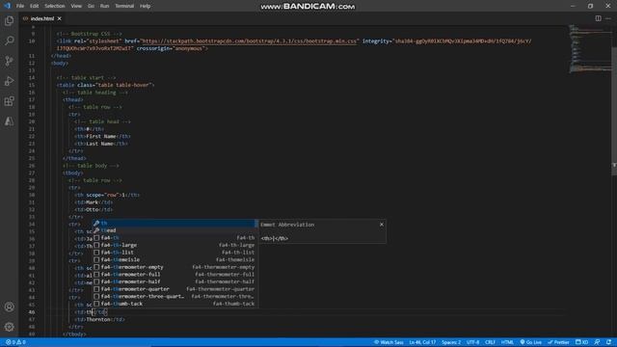The height and width of the screenshot is (347, 617).
Task: Choose the 'fa4-thermometer-full' suggestion
Action: click(174, 274)
